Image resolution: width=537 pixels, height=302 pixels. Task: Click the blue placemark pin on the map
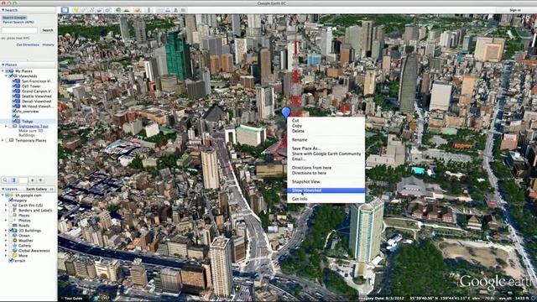click(286, 112)
